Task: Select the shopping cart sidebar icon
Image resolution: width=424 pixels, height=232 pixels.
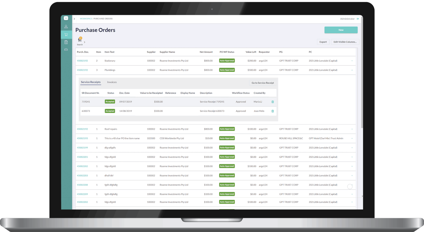Action: pos(66,35)
